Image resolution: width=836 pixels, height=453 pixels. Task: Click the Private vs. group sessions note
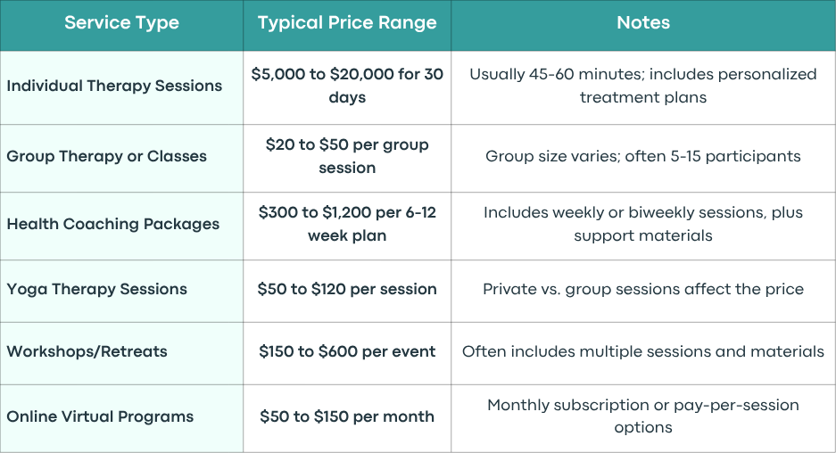coord(643,291)
